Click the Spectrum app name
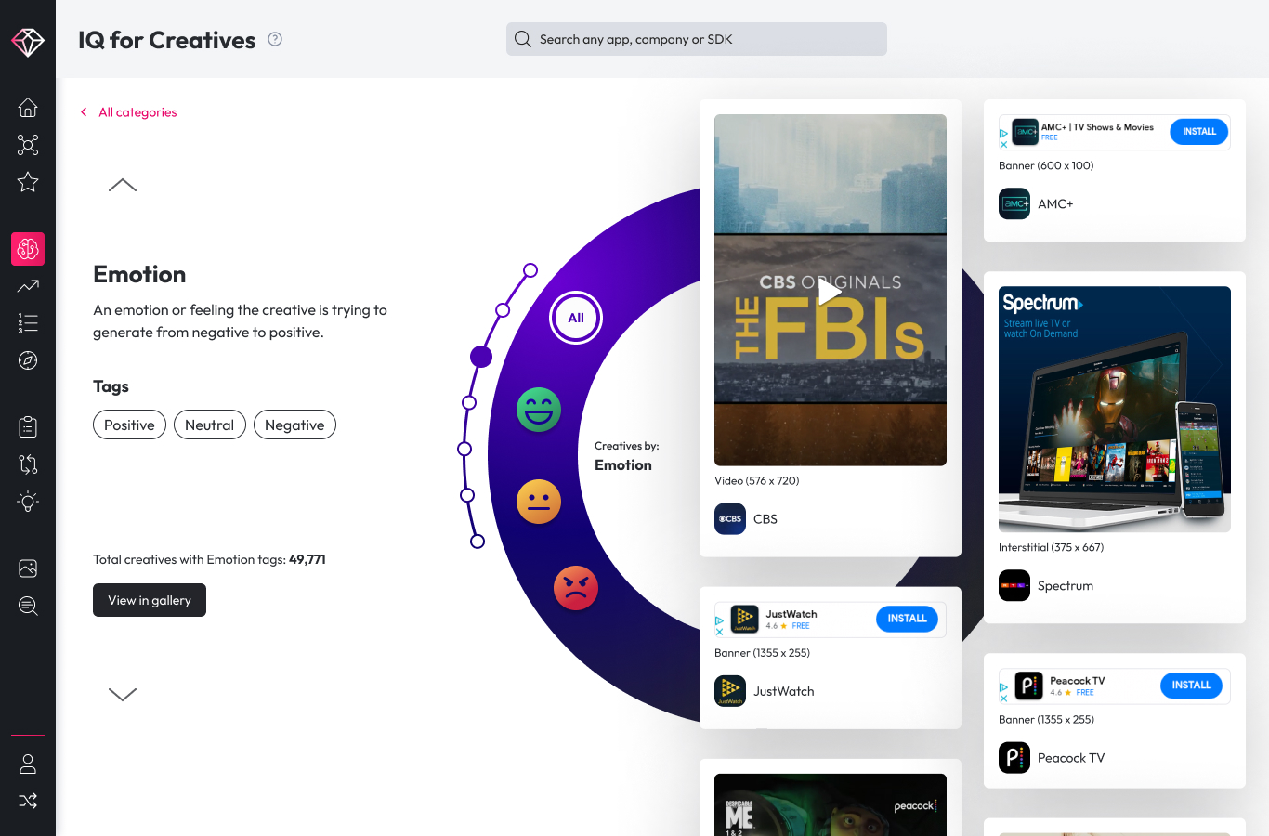The width and height of the screenshot is (1269, 836). [1066, 586]
